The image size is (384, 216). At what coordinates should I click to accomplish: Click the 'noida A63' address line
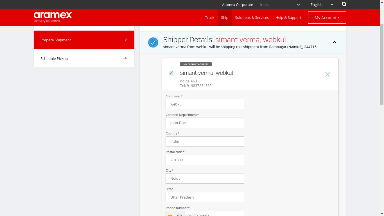pos(189,81)
